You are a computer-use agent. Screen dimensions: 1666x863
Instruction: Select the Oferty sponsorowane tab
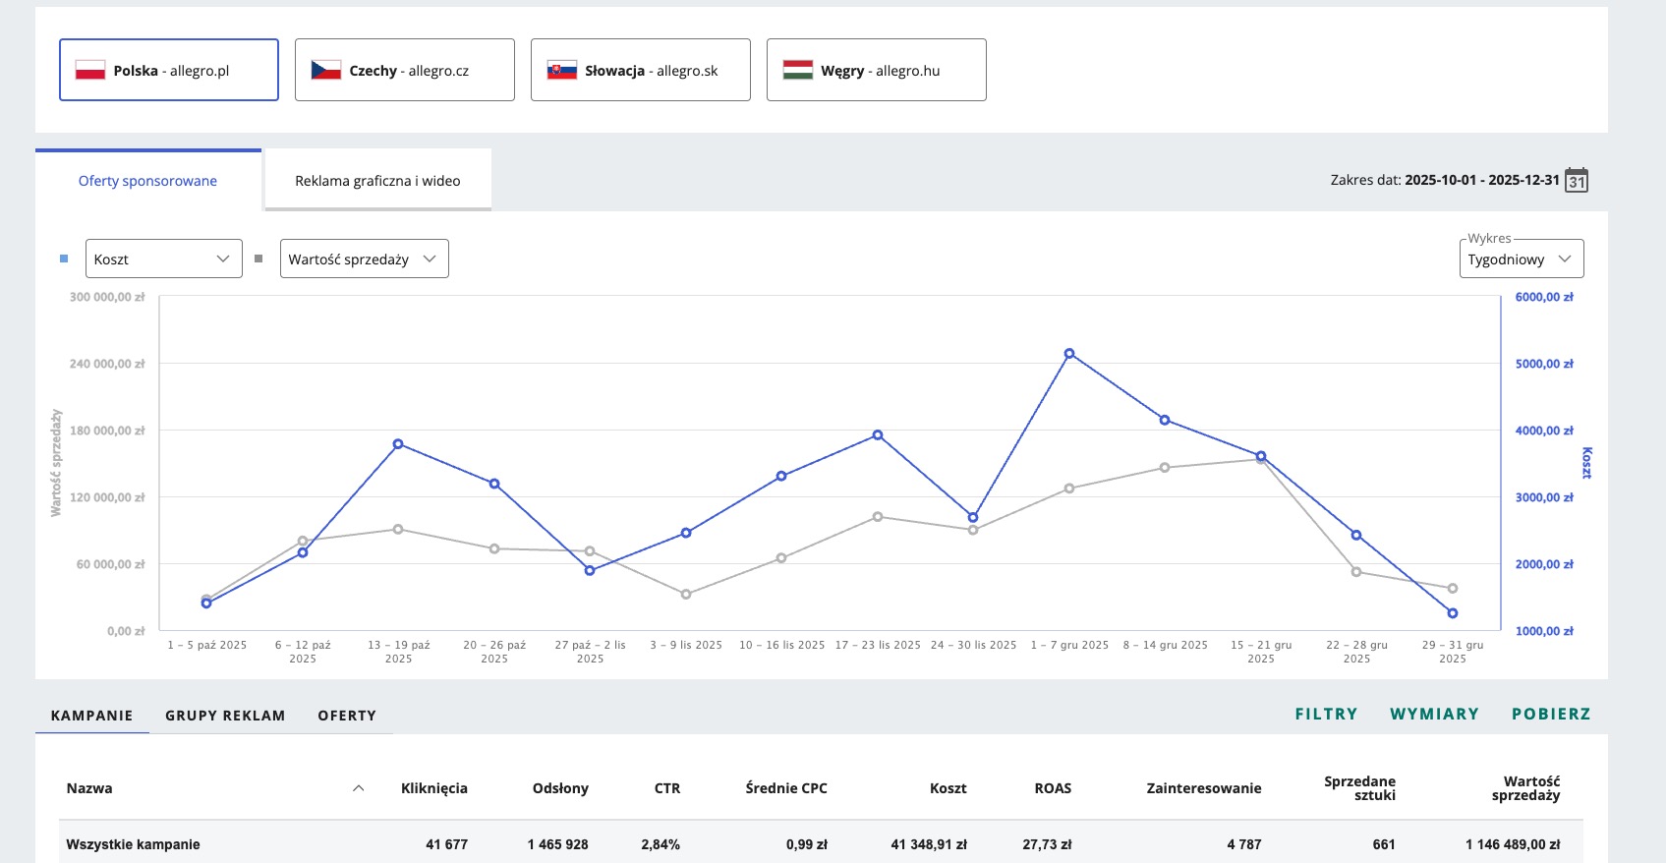point(147,181)
